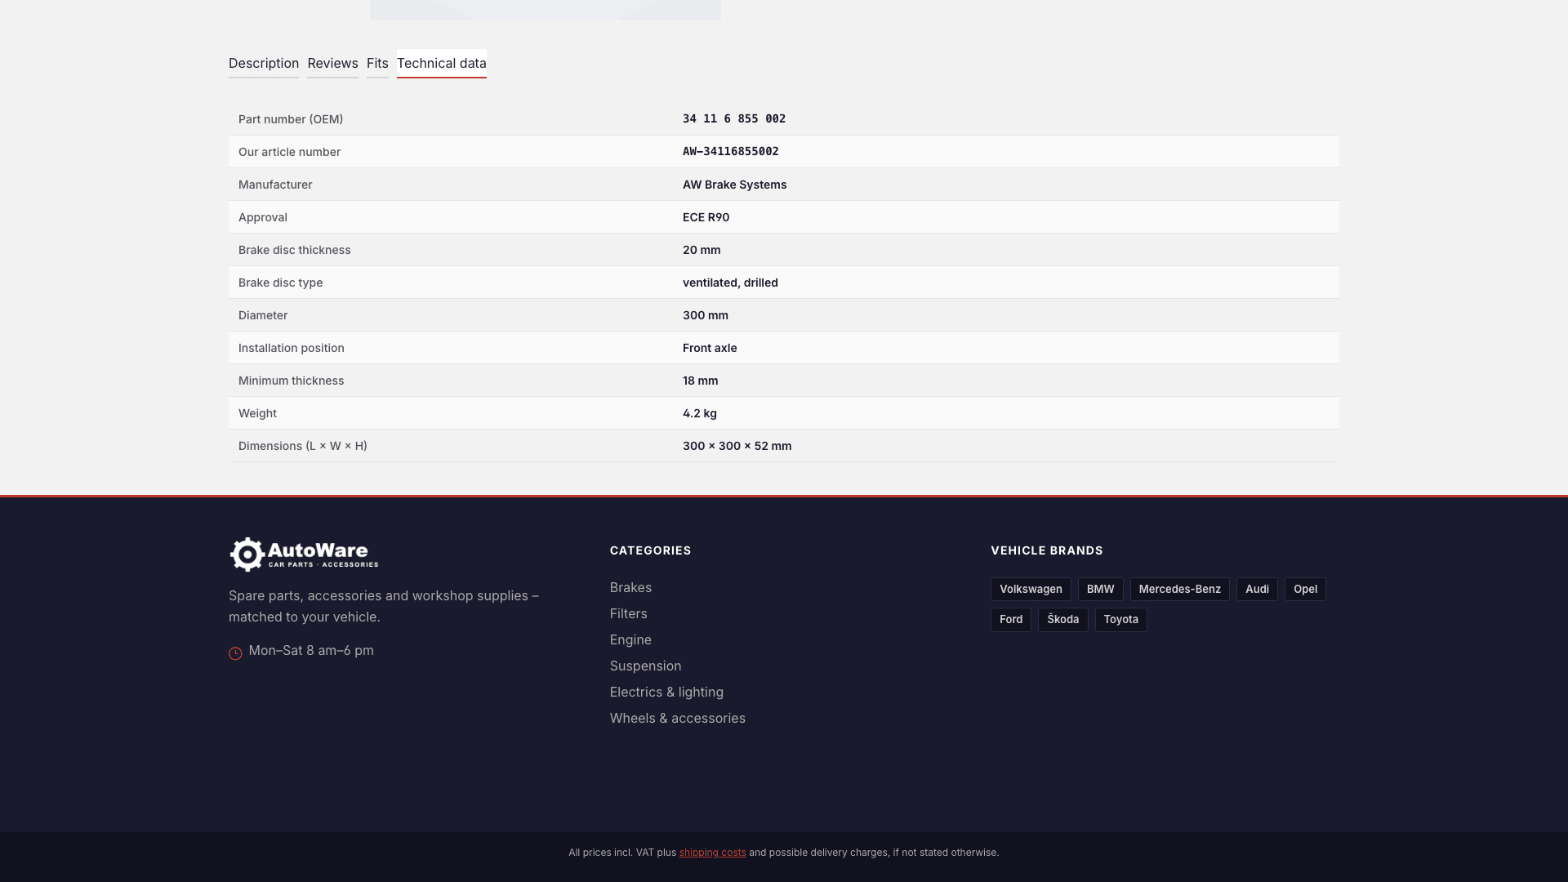Click the product image strip above the tabs

(x=546, y=10)
